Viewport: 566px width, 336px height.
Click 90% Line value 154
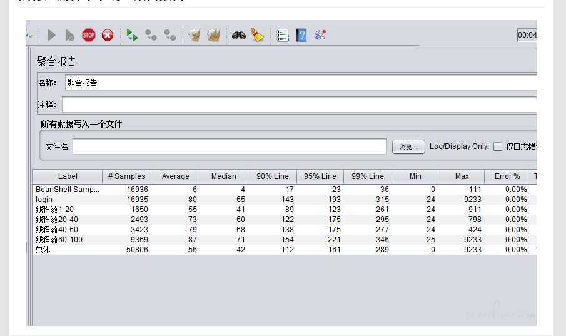[x=287, y=240]
